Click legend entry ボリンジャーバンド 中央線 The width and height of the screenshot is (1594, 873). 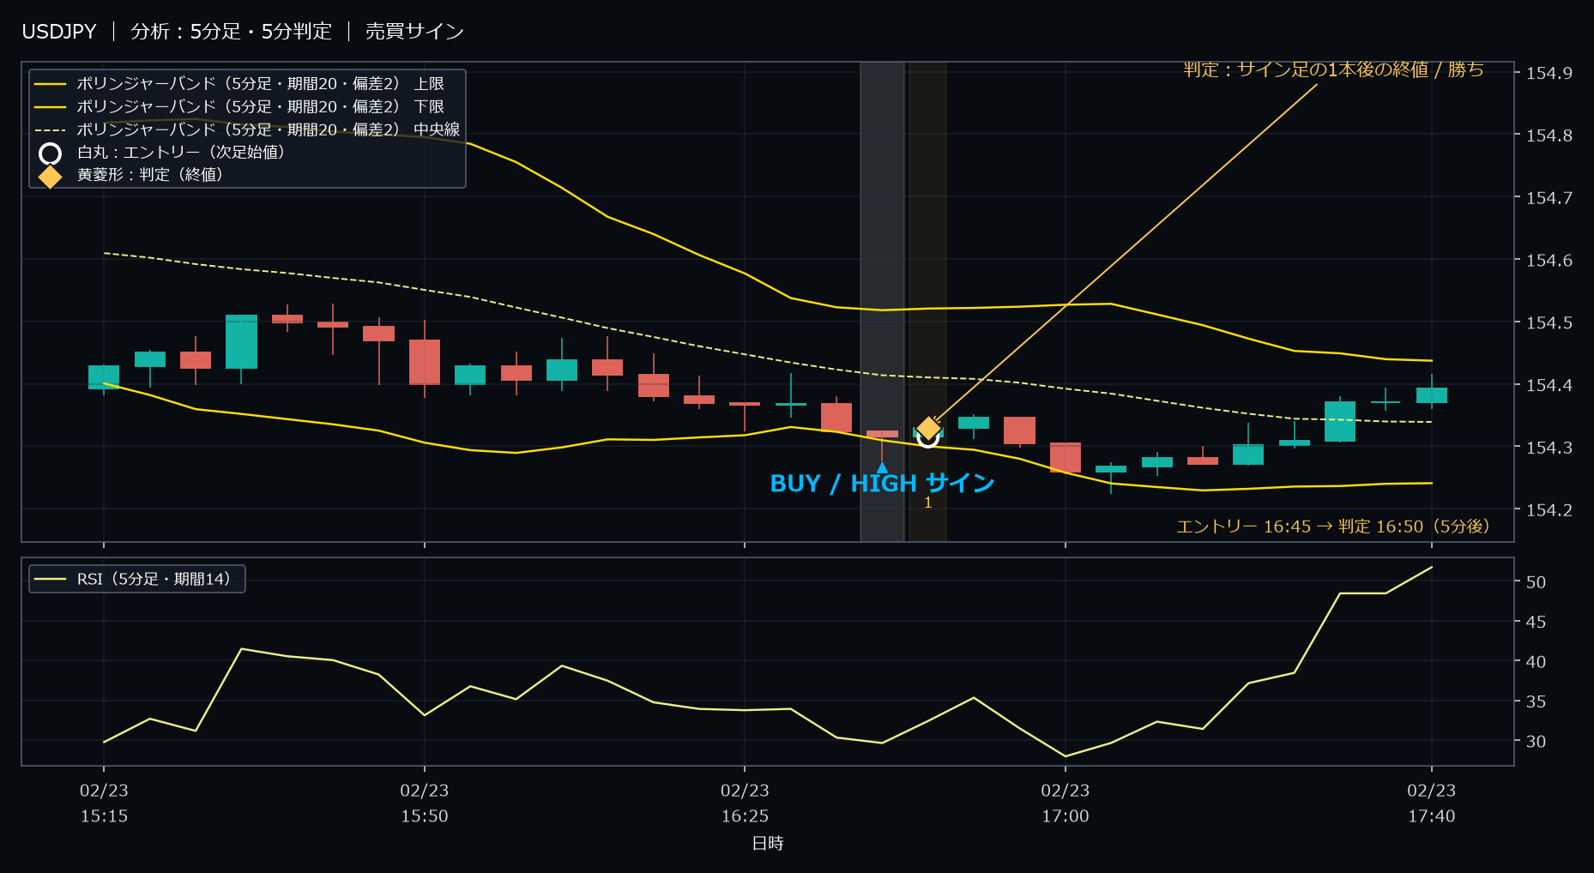(x=247, y=129)
